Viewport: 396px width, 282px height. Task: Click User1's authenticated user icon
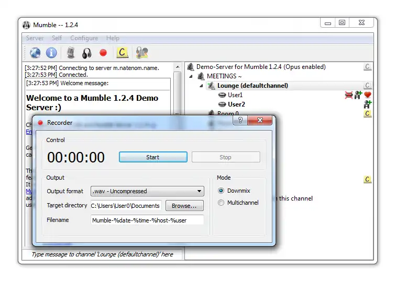(358, 95)
